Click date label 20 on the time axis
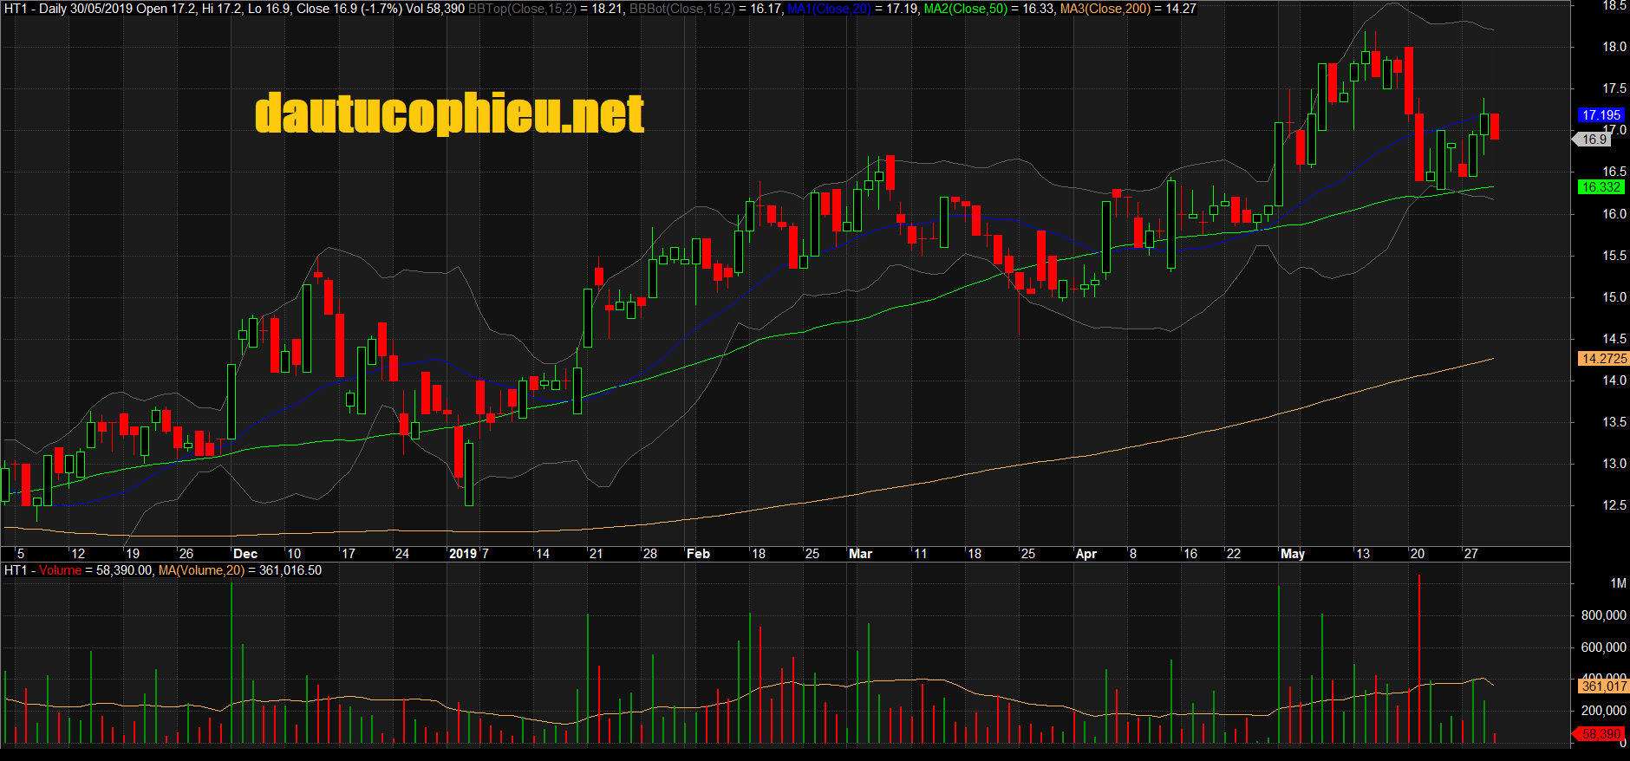Image resolution: width=1630 pixels, height=761 pixels. point(1418,554)
